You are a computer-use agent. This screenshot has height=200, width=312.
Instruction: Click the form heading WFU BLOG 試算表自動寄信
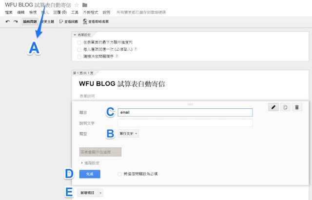pyautogui.click(x=122, y=84)
